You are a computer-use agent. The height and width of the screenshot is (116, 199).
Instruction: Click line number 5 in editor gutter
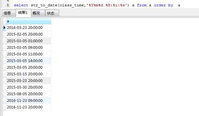point(8,5)
